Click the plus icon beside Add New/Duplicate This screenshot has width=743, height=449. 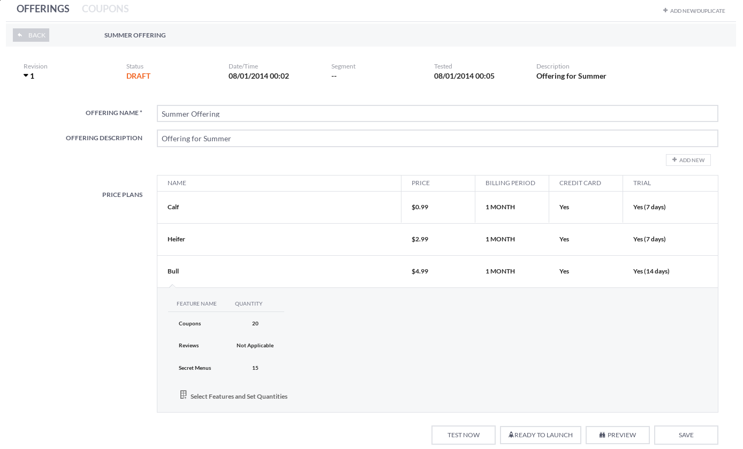tap(665, 10)
